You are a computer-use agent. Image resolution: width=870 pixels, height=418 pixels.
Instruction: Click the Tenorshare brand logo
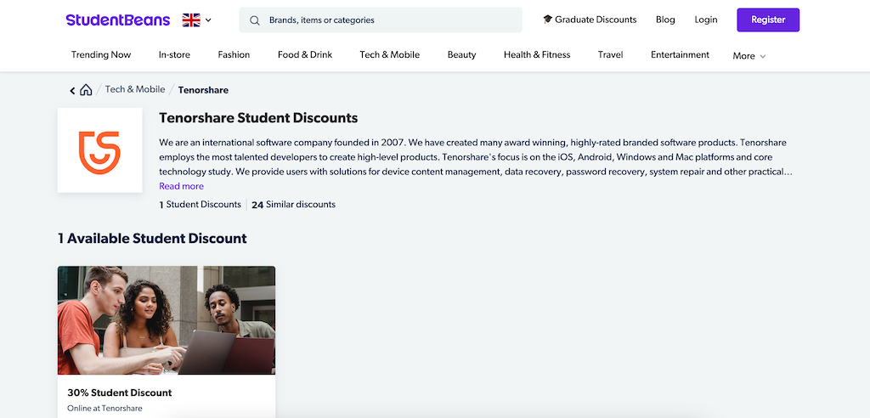point(99,150)
